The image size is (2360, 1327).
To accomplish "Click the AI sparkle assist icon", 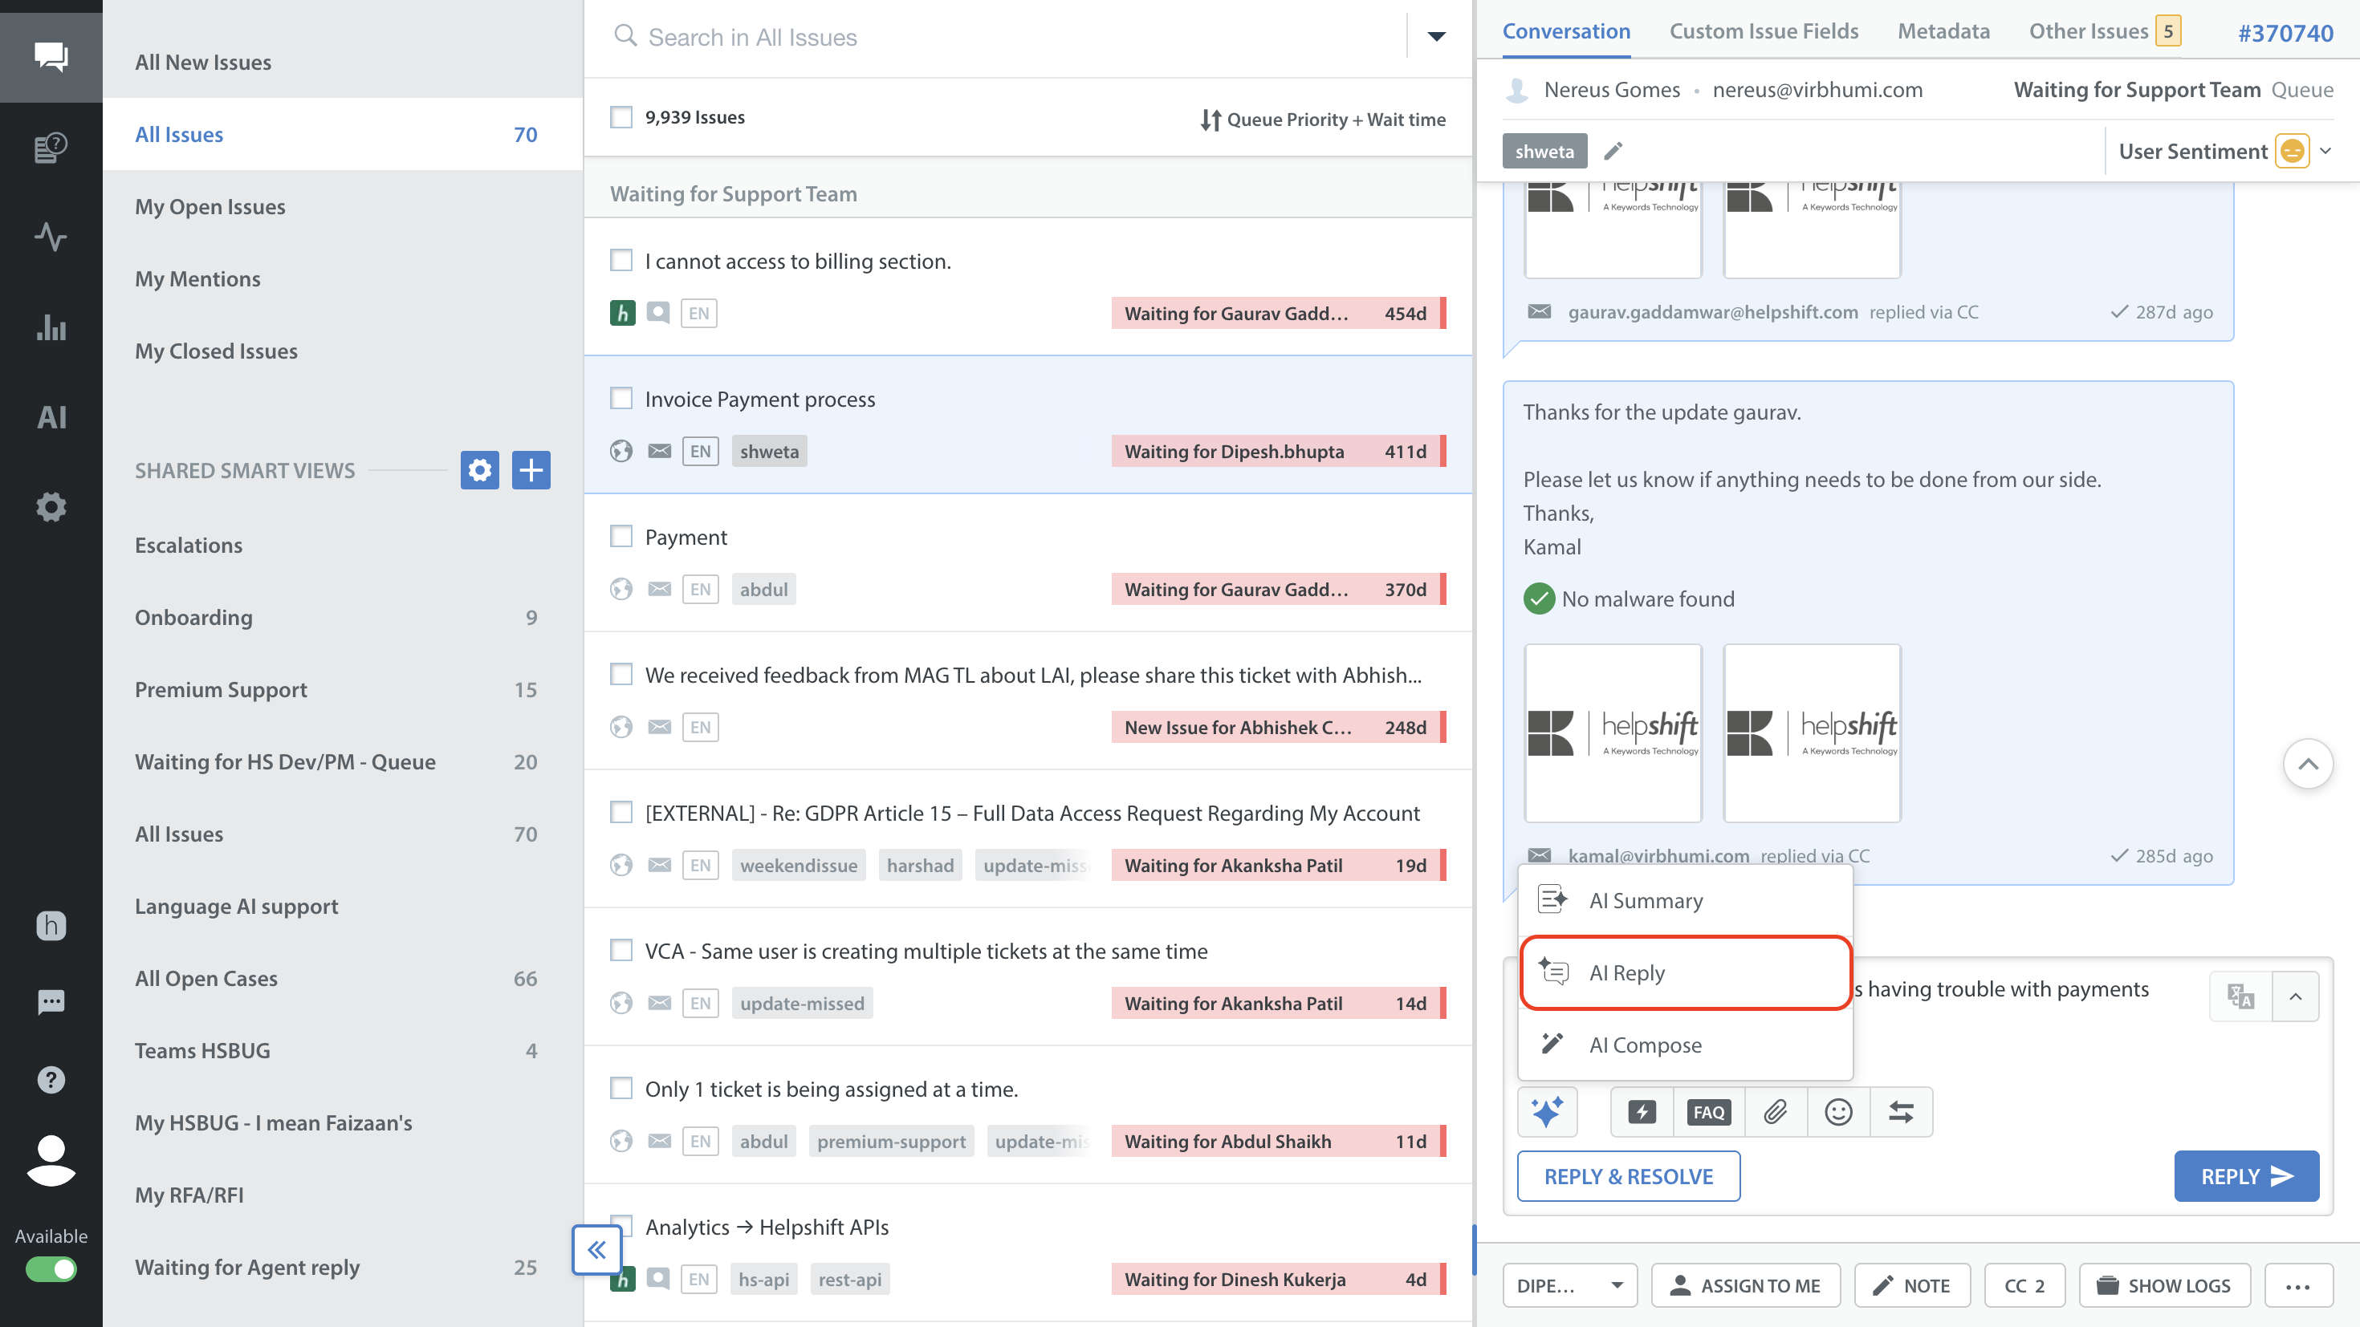I will pyautogui.click(x=1547, y=1112).
